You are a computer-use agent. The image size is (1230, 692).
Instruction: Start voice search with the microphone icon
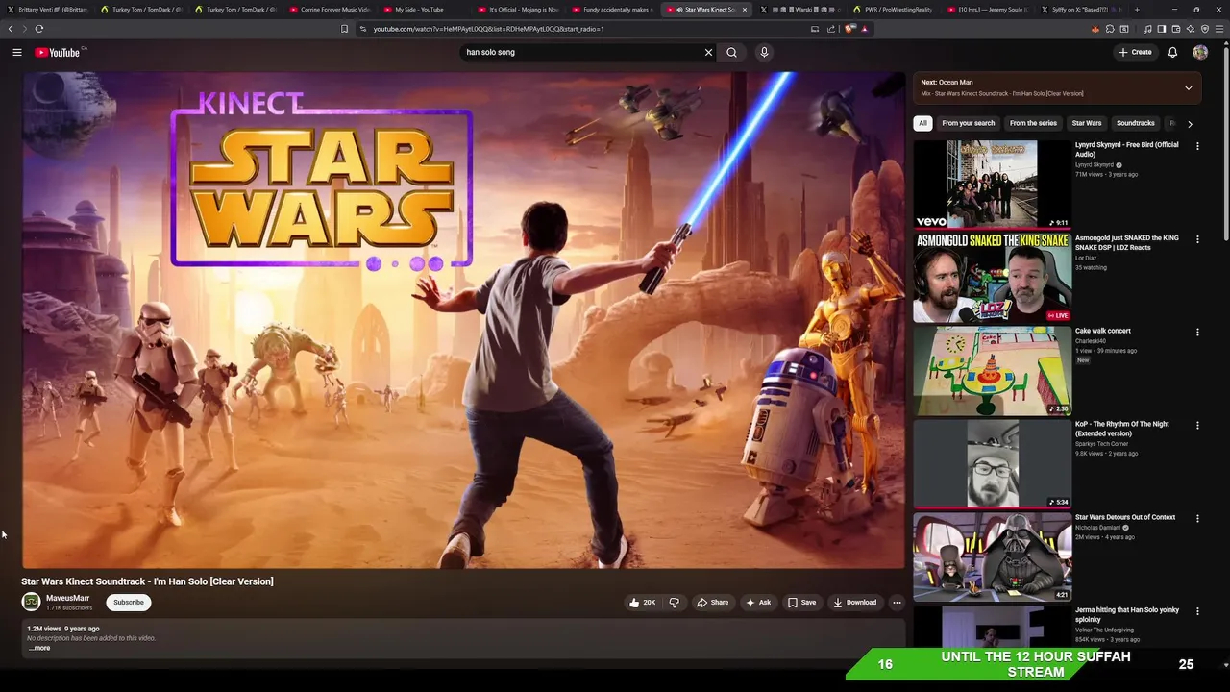coord(764,52)
